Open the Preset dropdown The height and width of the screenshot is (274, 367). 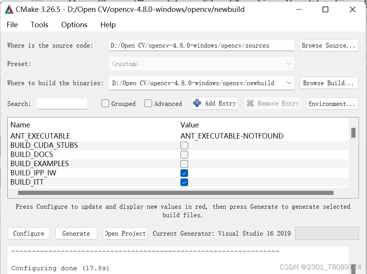click(x=288, y=64)
